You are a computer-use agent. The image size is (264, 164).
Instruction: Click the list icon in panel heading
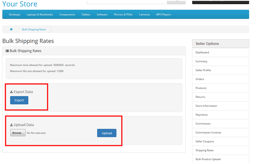pos(7,51)
